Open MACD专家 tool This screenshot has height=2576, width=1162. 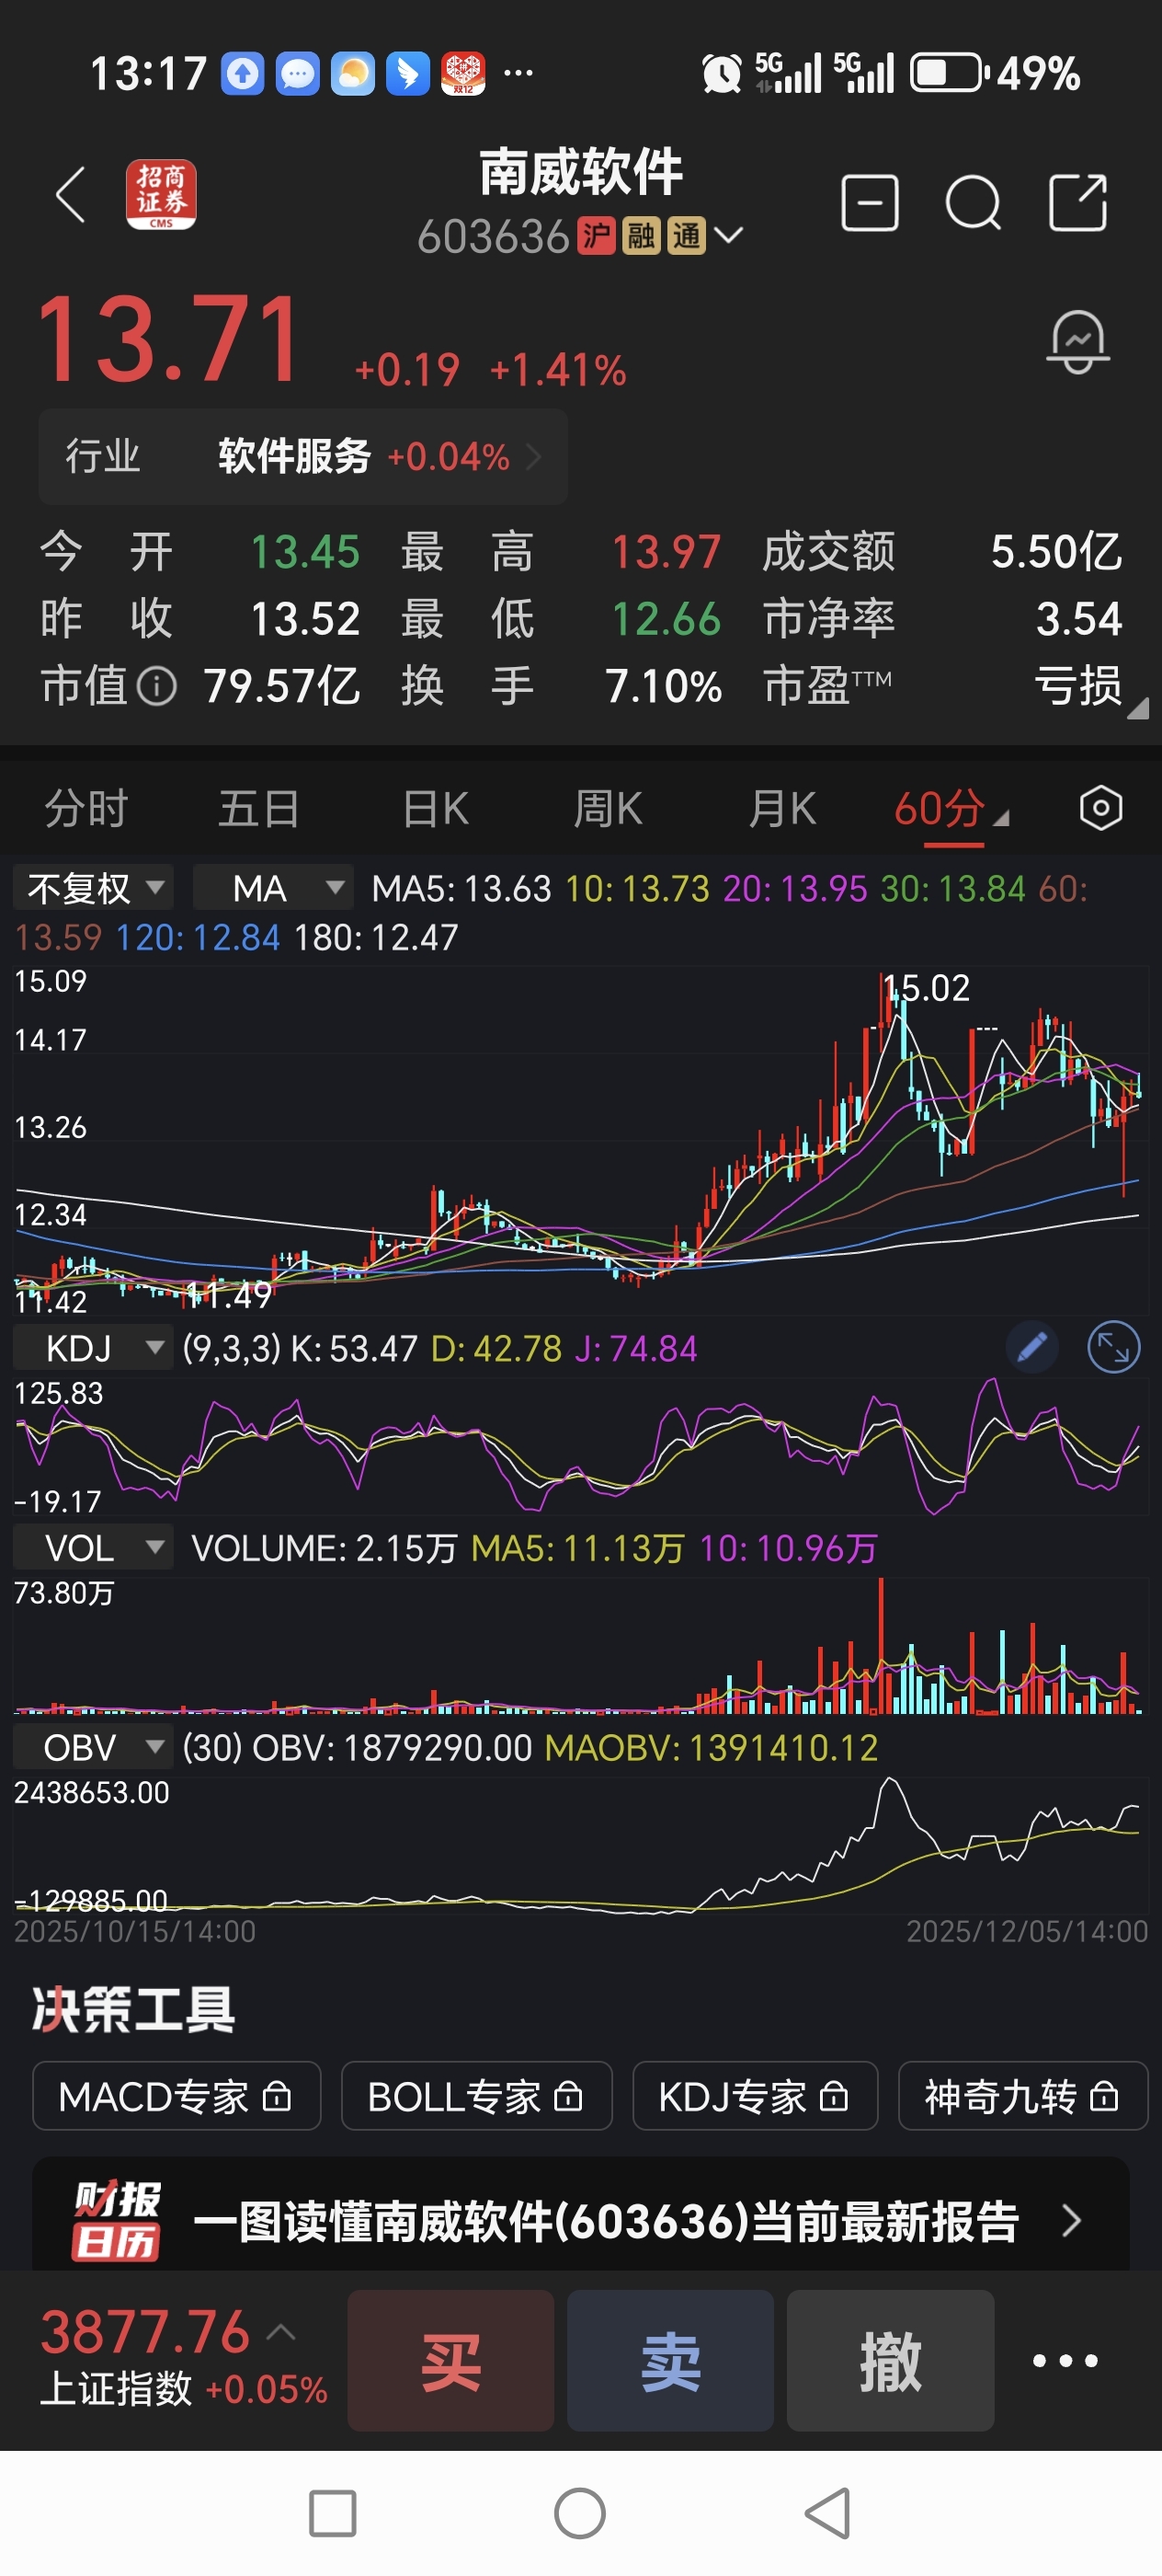point(176,2096)
